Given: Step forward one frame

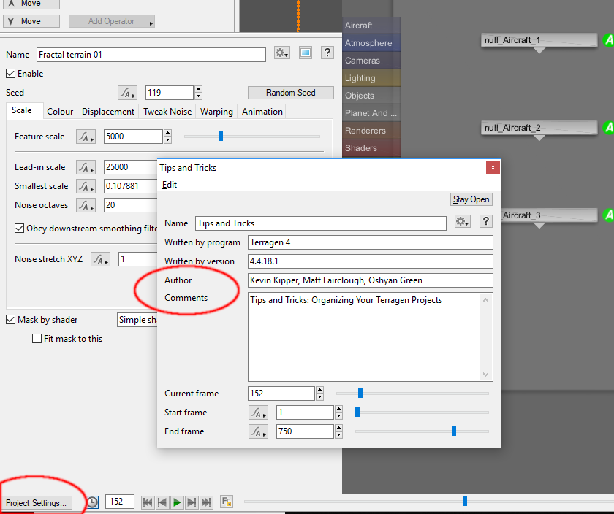Looking at the screenshot, I should (192, 502).
